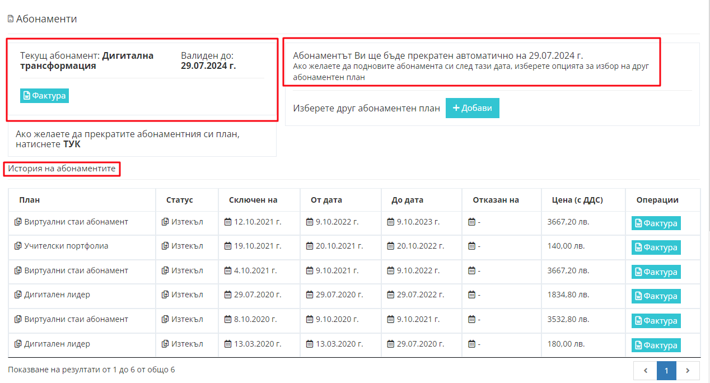
Task: Click the plan icon beside Учителски портфолиа
Action: click(x=18, y=246)
